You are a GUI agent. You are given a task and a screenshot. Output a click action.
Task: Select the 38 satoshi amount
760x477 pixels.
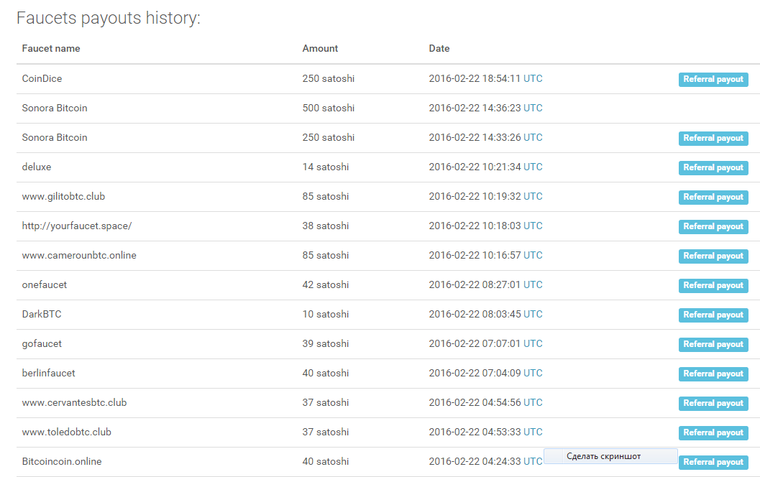(x=325, y=226)
